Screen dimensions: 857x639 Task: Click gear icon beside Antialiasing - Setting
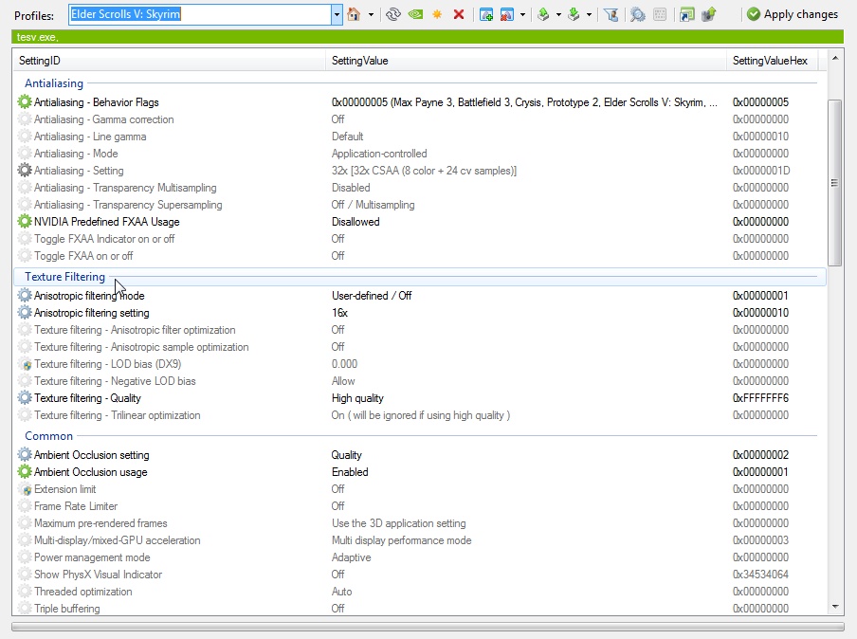point(25,170)
